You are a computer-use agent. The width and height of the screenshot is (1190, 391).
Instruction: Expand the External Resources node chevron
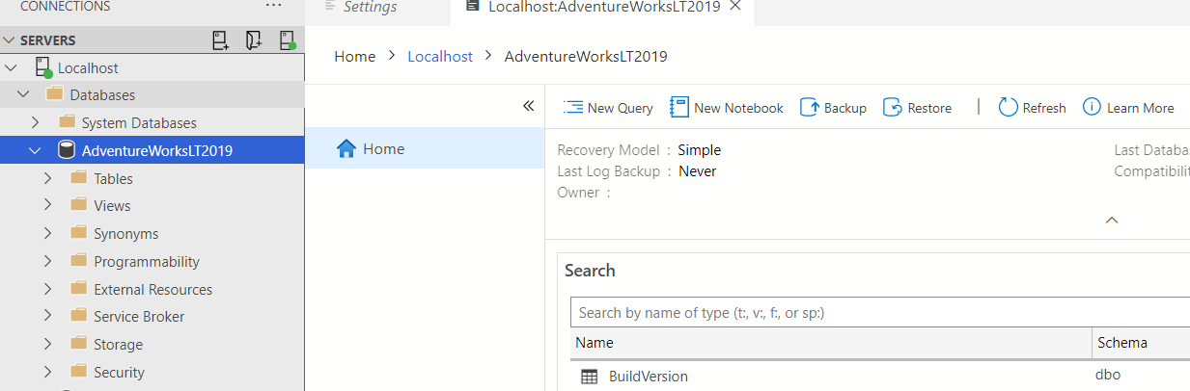[47, 289]
